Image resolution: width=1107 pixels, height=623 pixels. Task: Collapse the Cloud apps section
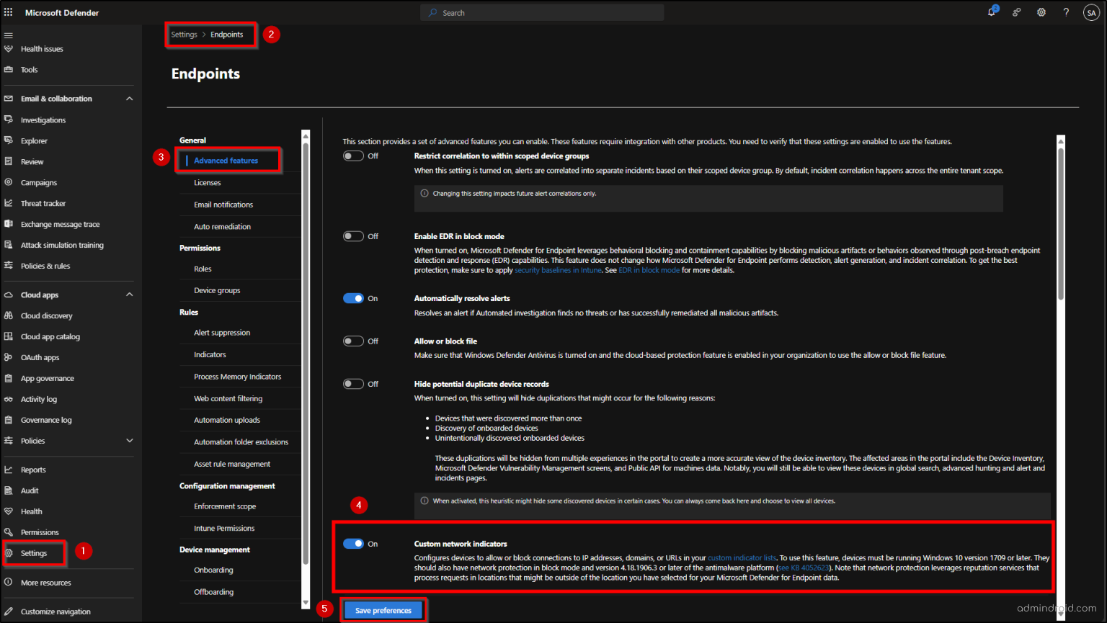tap(130, 295)
